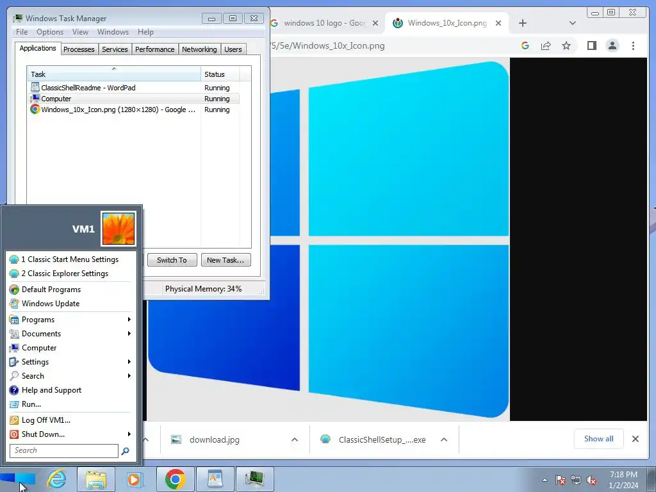
Task: Open Chrome profile avatar icon
Action: tap(612, 45)
